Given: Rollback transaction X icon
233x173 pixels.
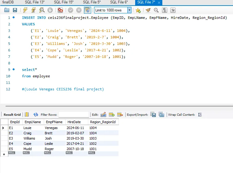Looking at the screenshot, I should [79, 10].
